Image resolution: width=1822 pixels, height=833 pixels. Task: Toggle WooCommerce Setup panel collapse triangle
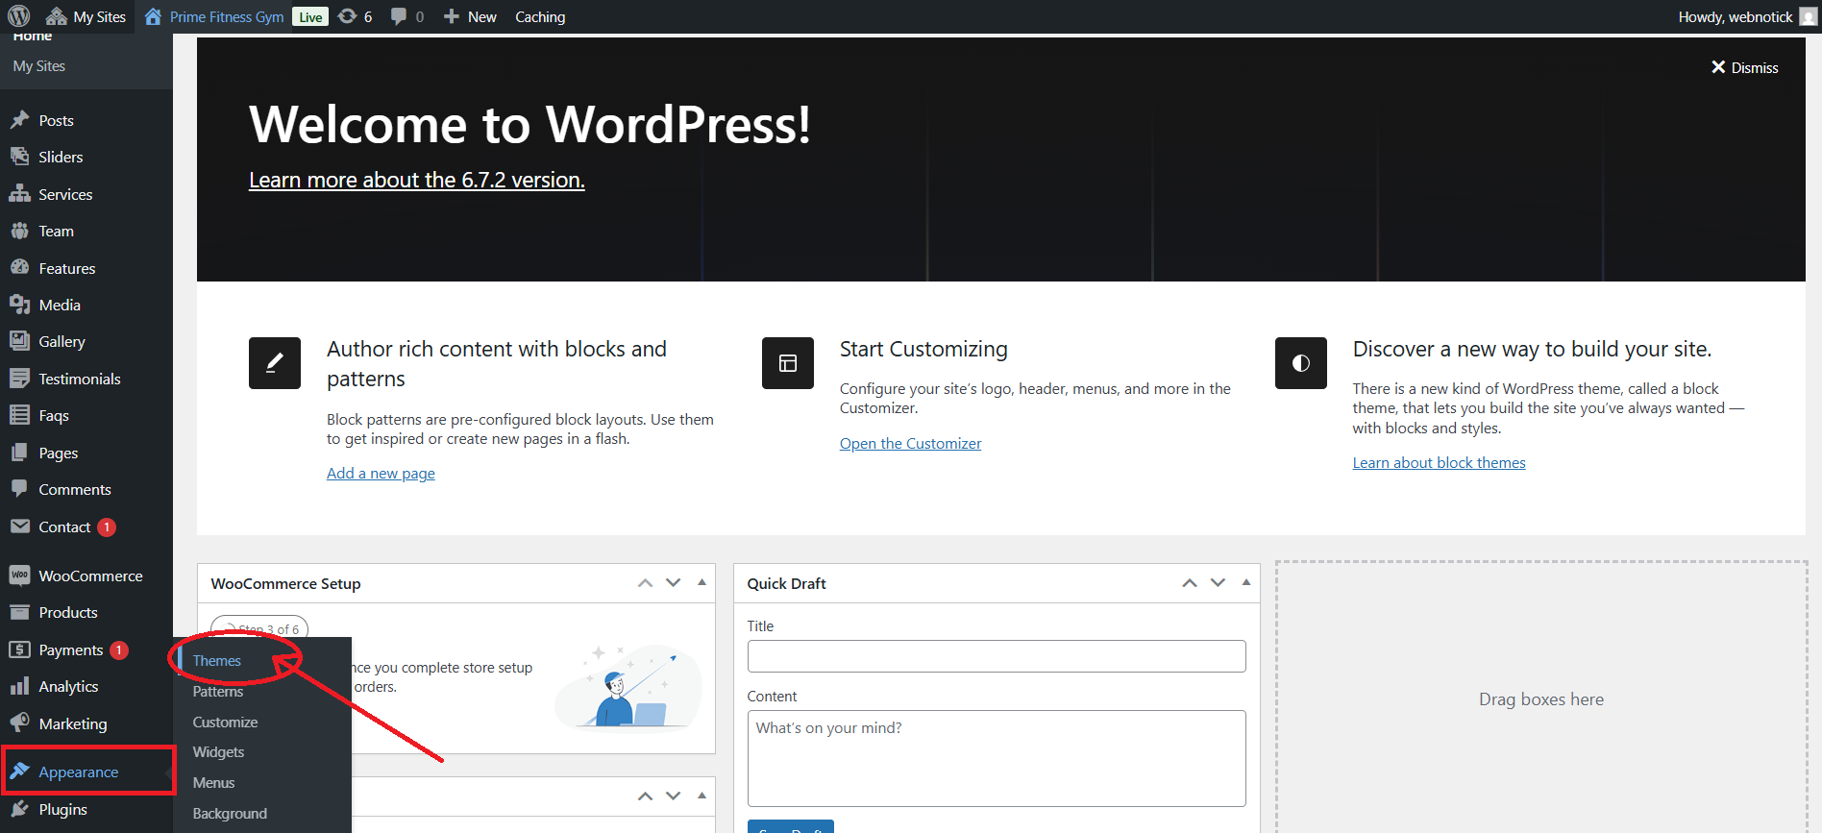point(702,582)
